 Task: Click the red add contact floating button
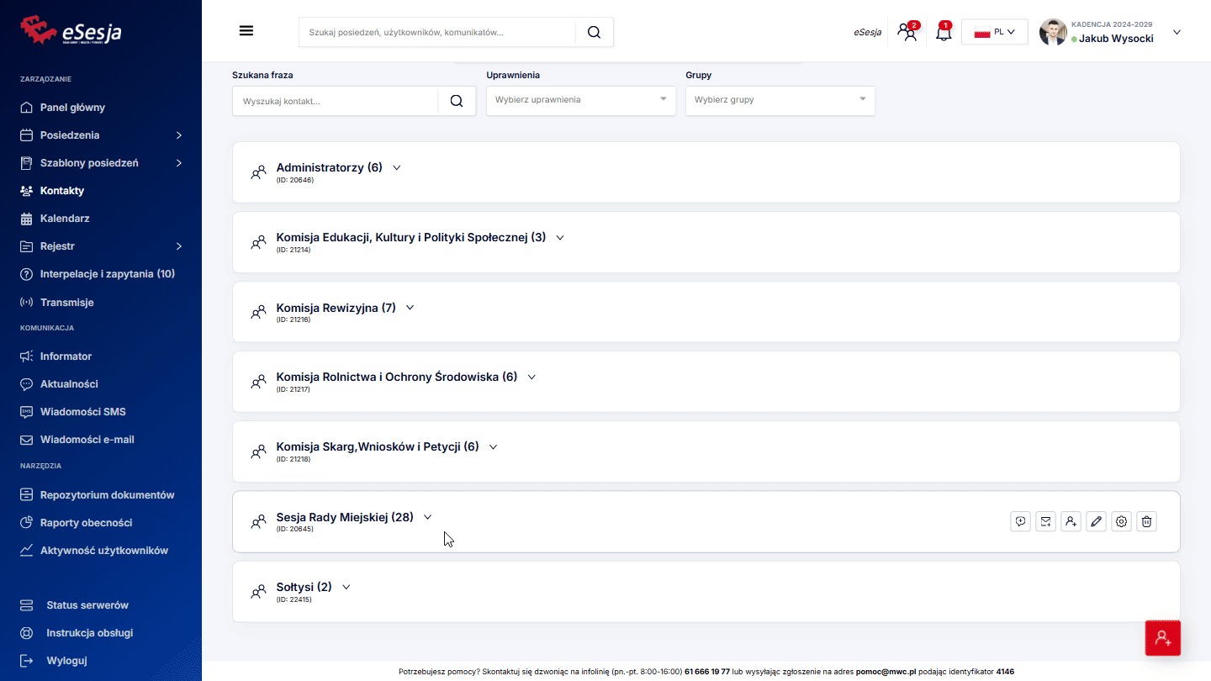[x=1163, y=638]
